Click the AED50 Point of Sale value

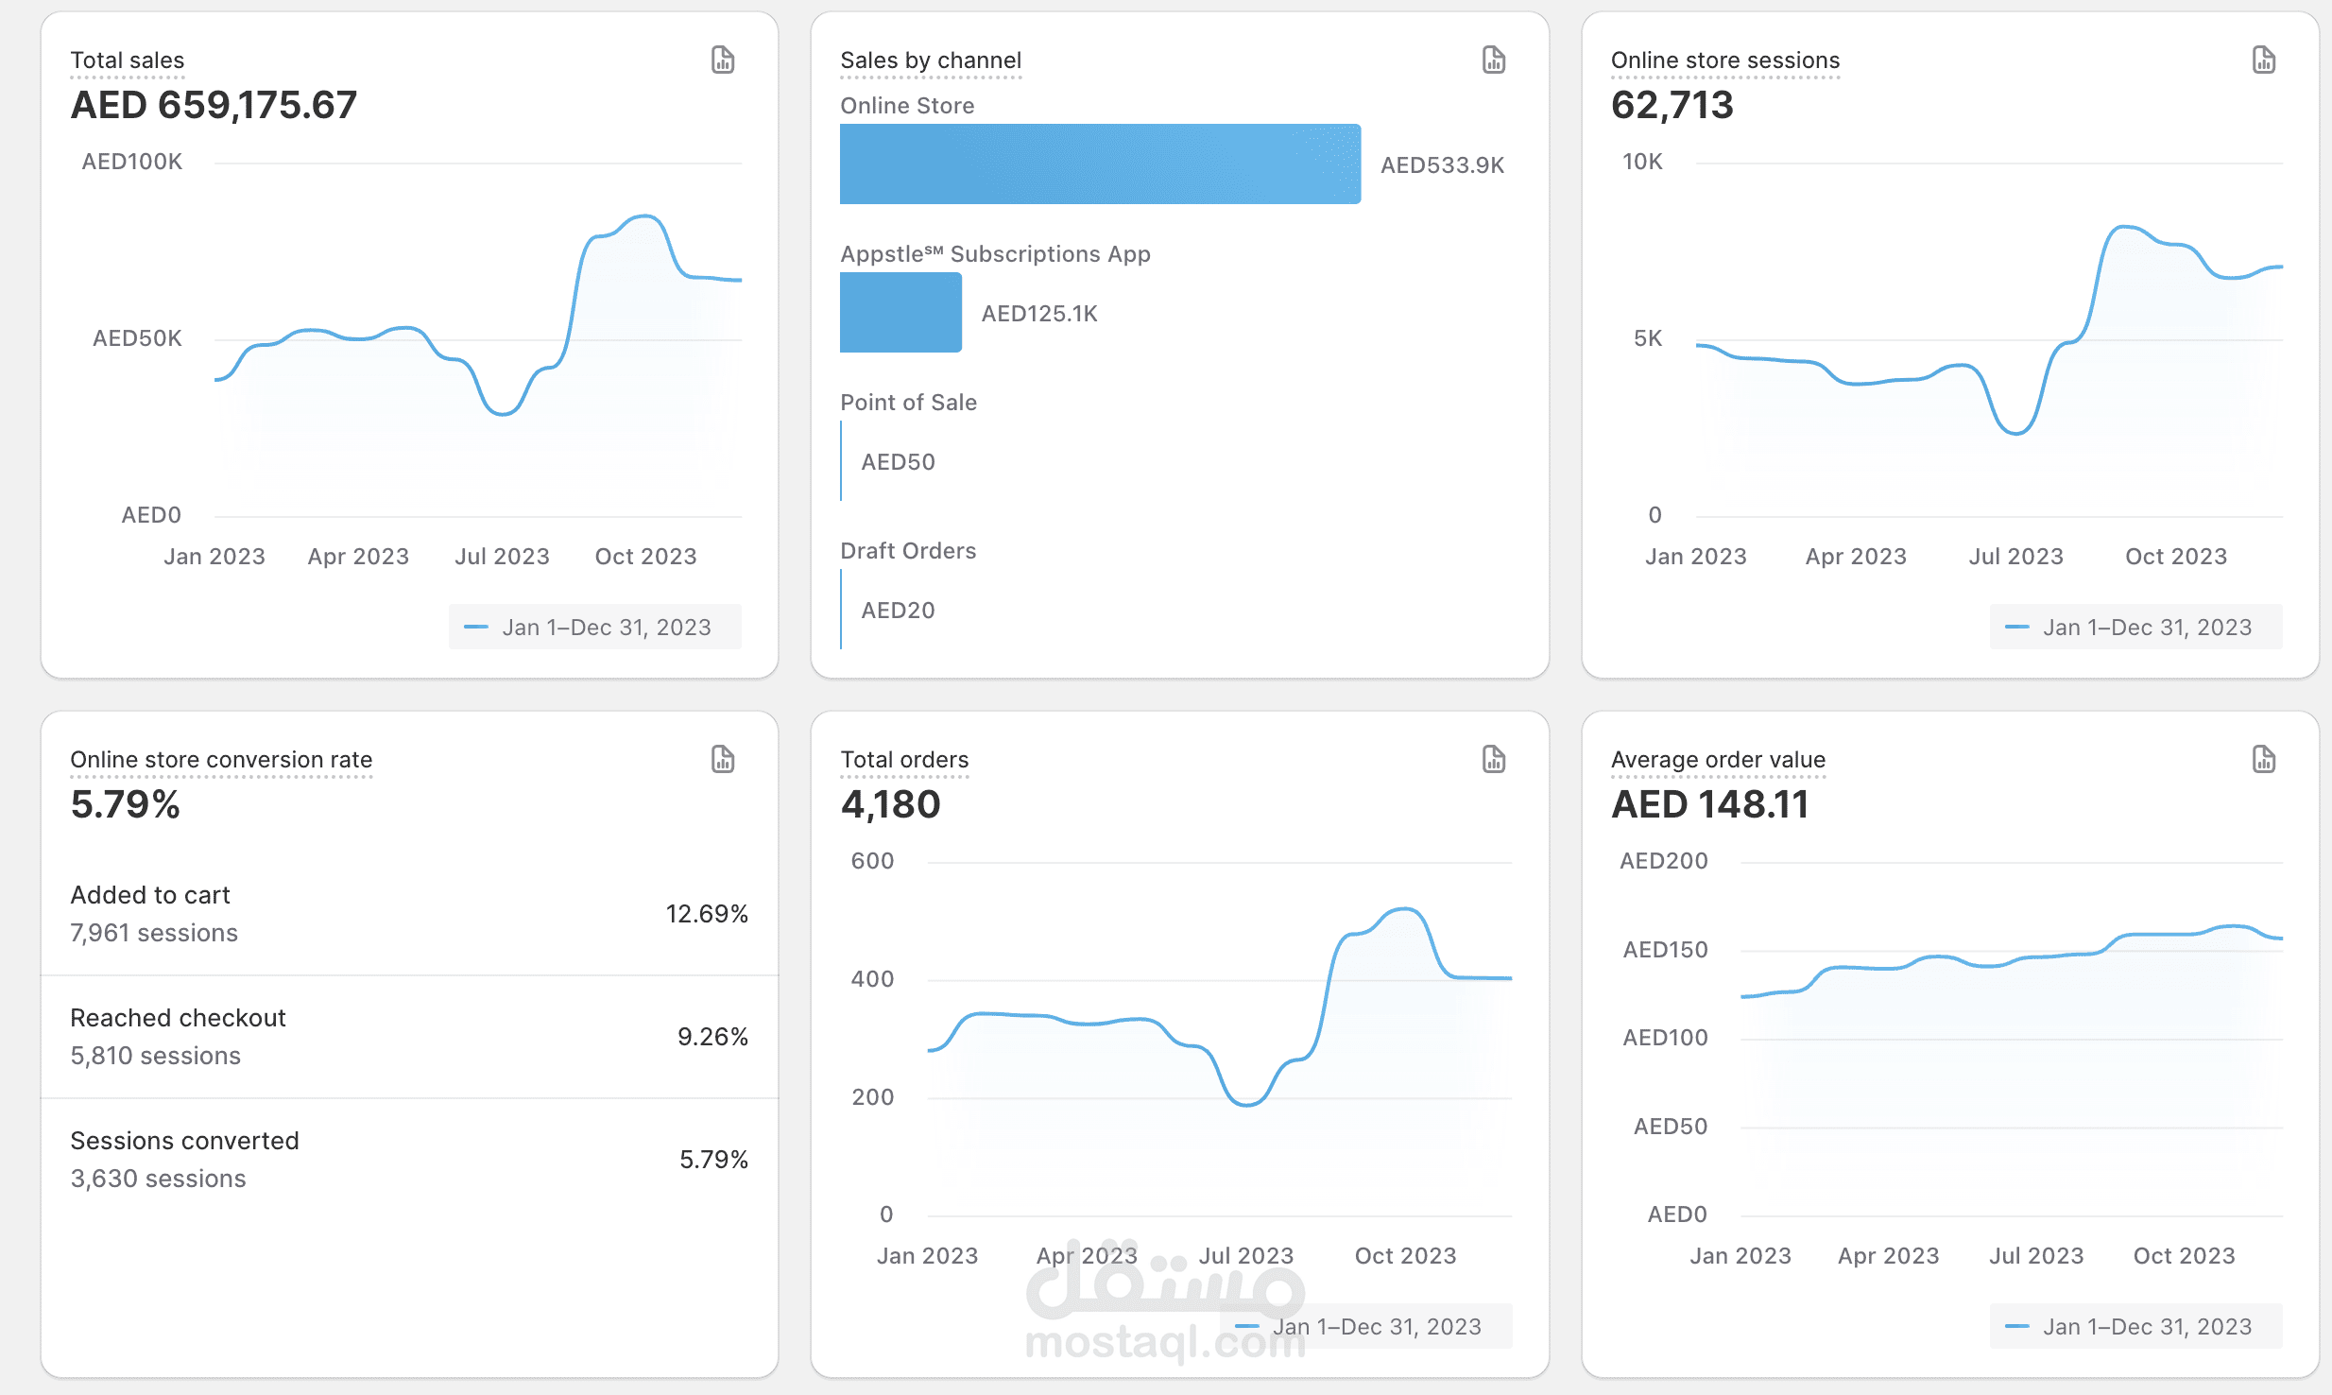point(898,462)
